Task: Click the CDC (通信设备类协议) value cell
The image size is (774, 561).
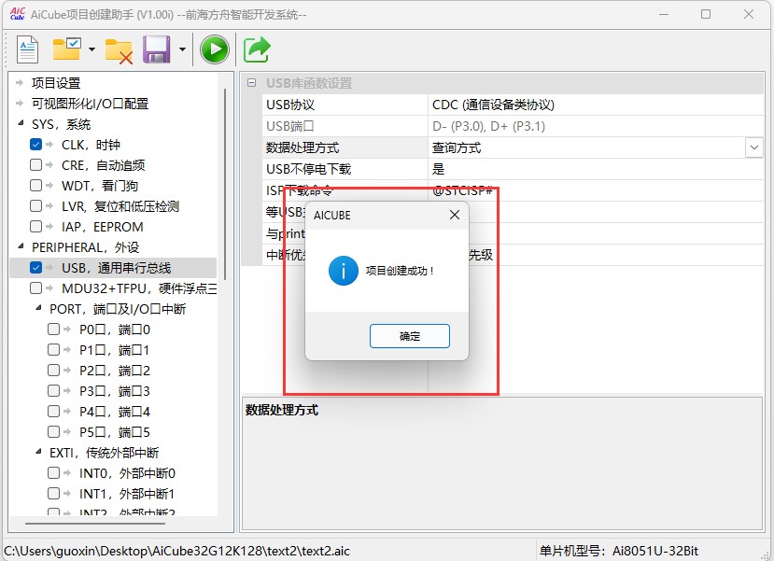Action: [x=596, y=105]
